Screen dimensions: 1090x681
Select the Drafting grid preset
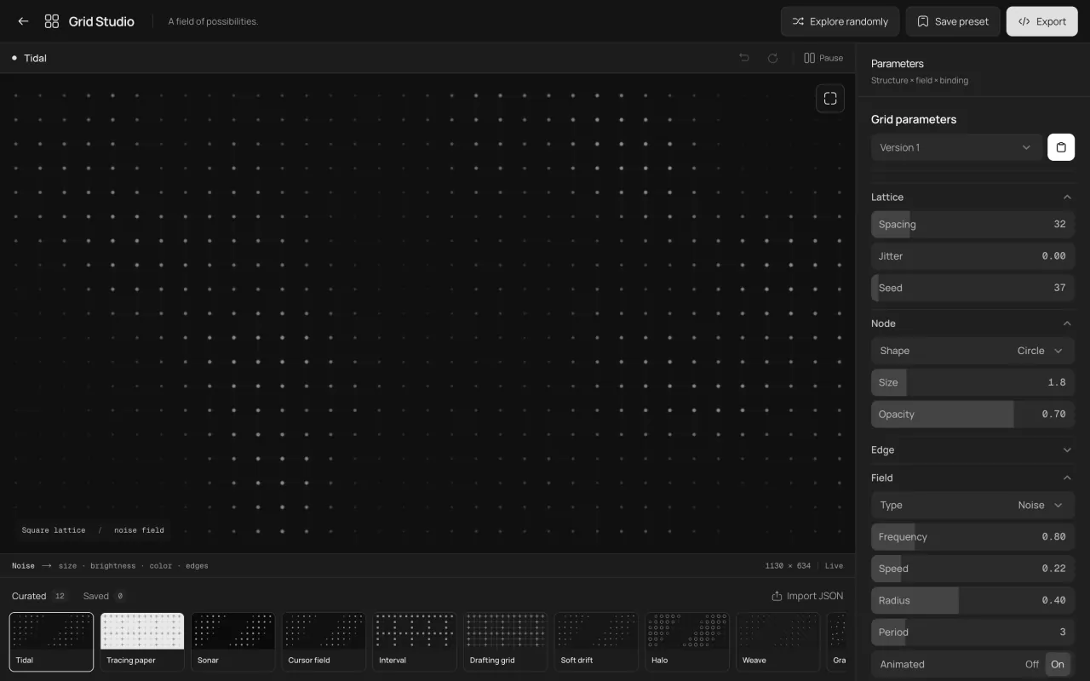[x=506, y=642]
